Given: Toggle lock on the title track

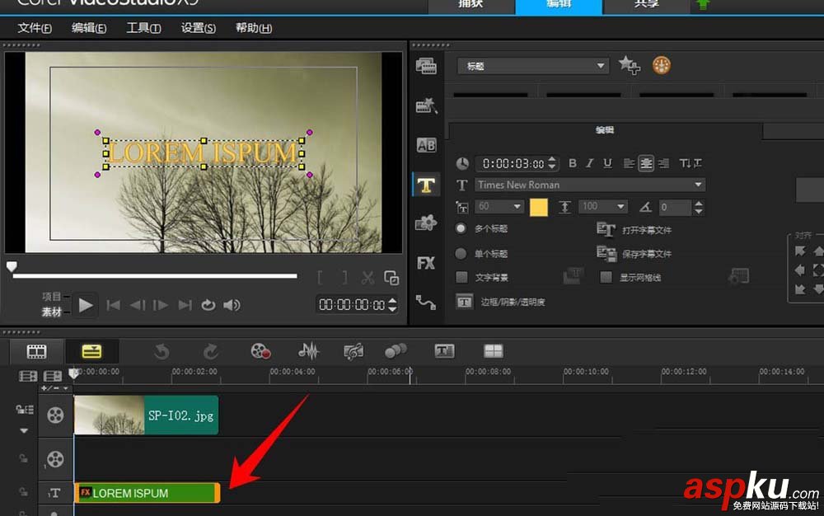Looking at the screenshot, I should pos(23,492).
